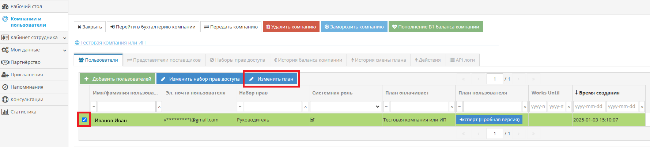Click the Передать компанию button
This screenshot has width=650, height=147.
click(231, 27)
